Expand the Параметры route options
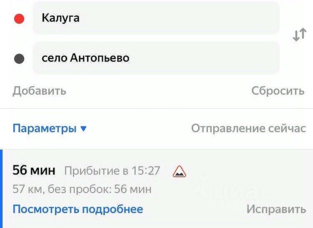The height and width of the screenshot is (228, 313). point(45,128)
